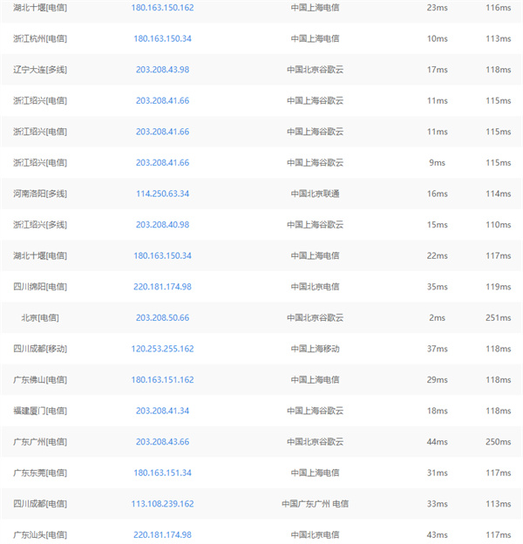Select IP link 203.208.40.98
523x544 pixels.
pos(162,225)
